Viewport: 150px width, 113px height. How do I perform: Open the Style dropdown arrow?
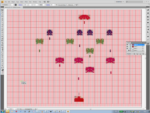click(45, 5)
